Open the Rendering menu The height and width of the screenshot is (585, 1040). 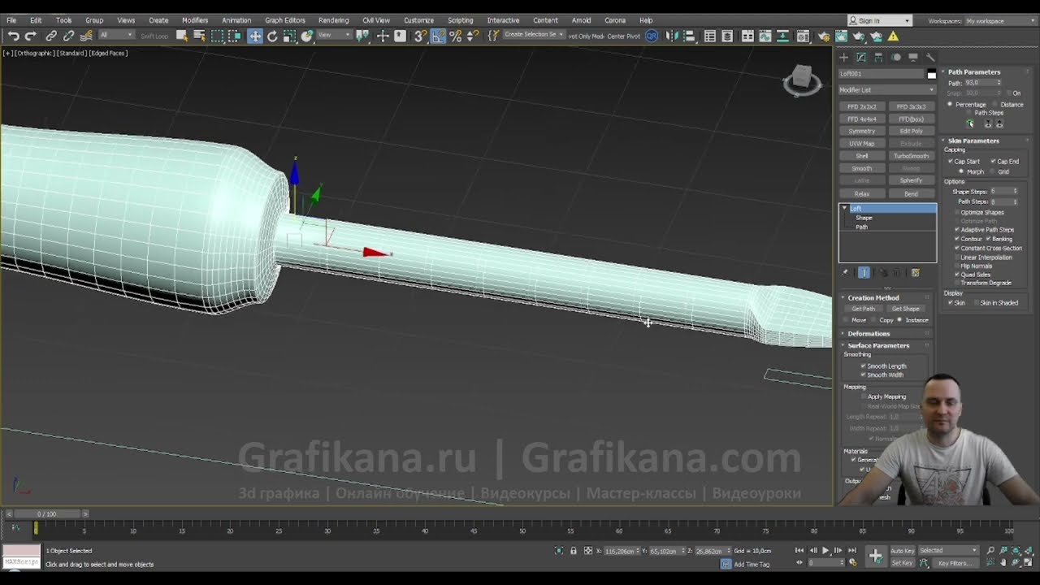[x=333, y=20]
